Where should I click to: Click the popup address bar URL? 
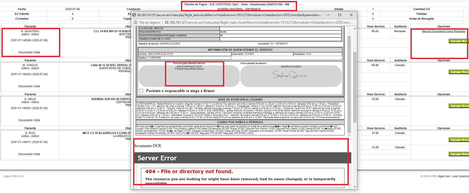(258, 22)
